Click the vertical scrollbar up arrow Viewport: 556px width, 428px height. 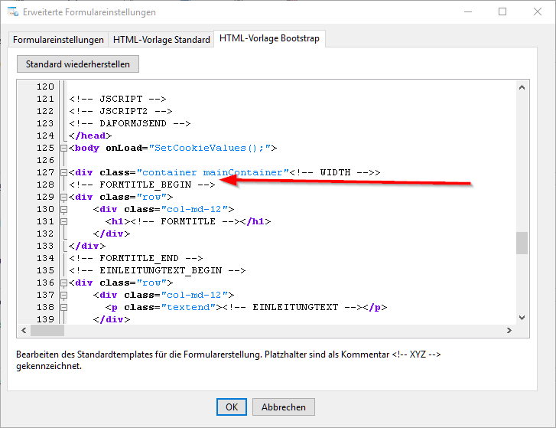coord(522,87)
